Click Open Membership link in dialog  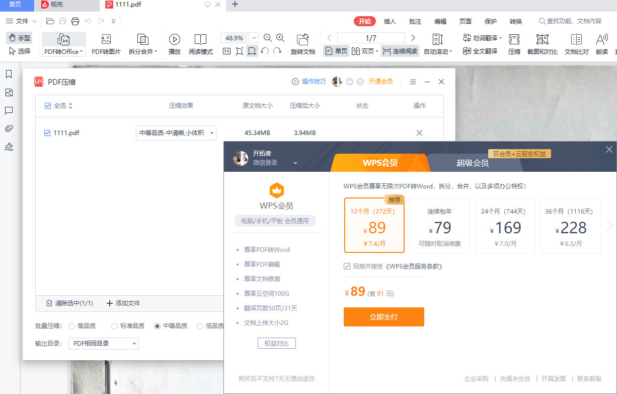pos(380,82)
